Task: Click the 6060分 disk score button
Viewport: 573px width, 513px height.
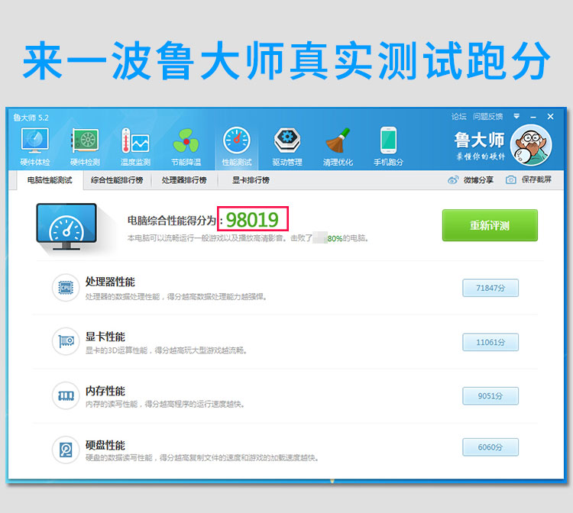Action: pos(490,447)
